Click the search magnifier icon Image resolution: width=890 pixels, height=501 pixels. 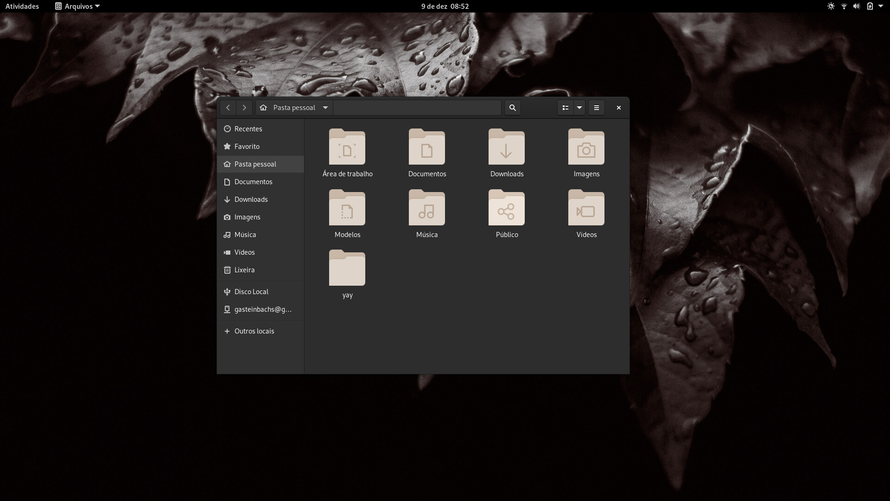coord(512,108)
